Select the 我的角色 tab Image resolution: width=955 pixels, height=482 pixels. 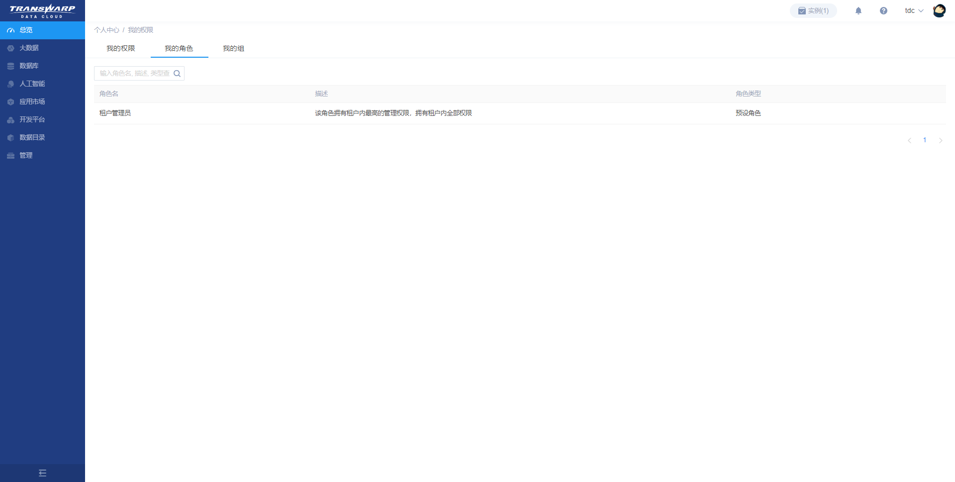click(x=179, y=48)
